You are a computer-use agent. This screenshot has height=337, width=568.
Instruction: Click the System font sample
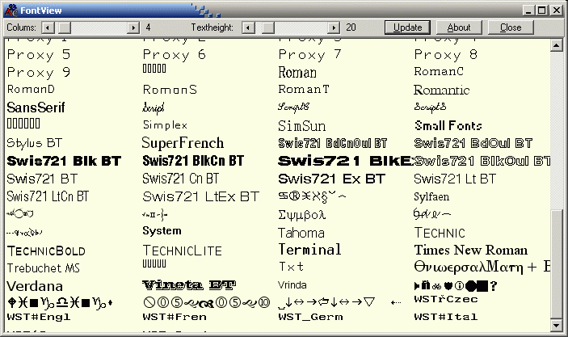[x=162, y=231]
